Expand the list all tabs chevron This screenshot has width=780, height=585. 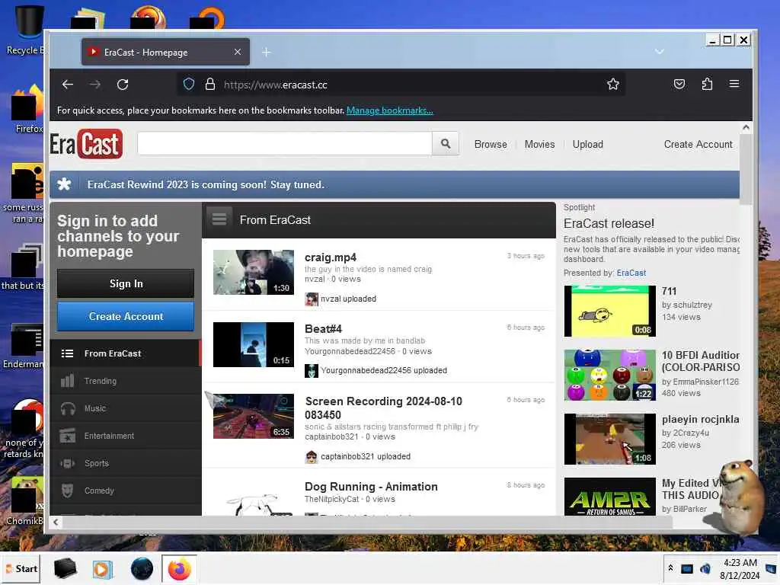point(660,52)
